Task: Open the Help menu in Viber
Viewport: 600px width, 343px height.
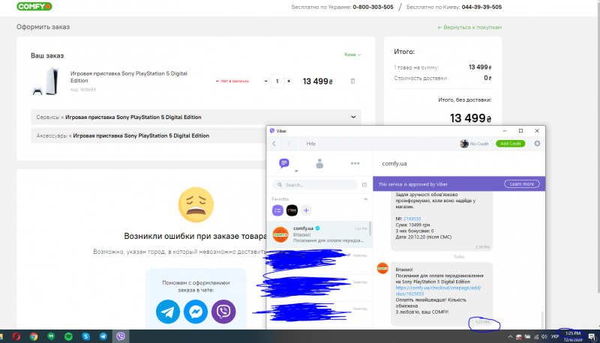Action: pyautogui.click(x=310, y=143)
